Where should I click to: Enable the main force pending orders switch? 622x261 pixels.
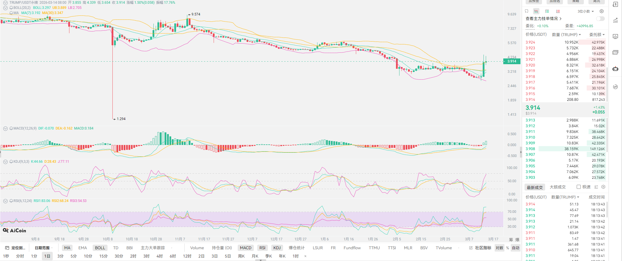pos(600,19)
